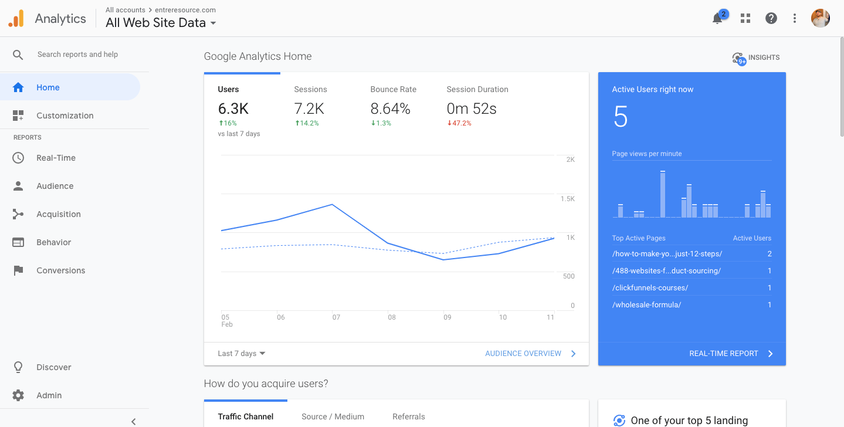Open the All Web Site Data view selector
The width and height of the screenshot is (844, 427).
point(161,23)
